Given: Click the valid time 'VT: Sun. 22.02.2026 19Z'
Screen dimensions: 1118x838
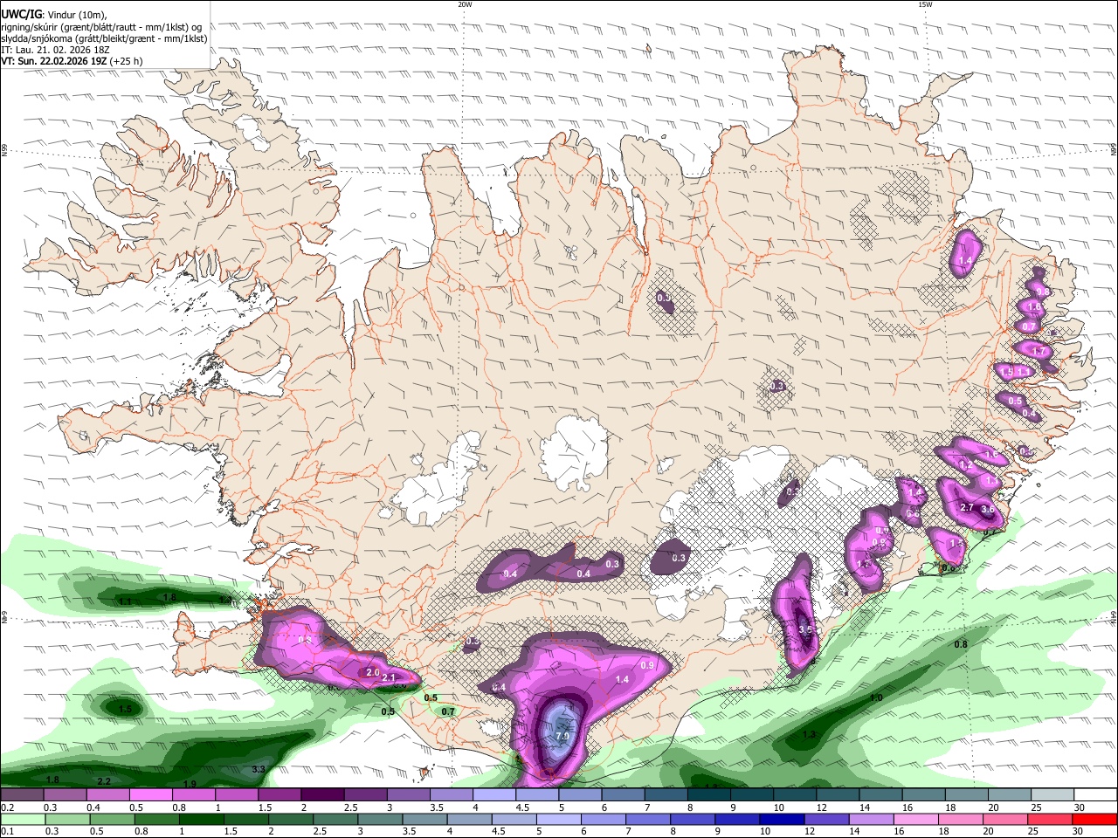Looking at the screenshot, I should (54, 62).
